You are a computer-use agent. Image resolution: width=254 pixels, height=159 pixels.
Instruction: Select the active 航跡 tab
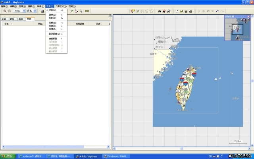point(30,19)
